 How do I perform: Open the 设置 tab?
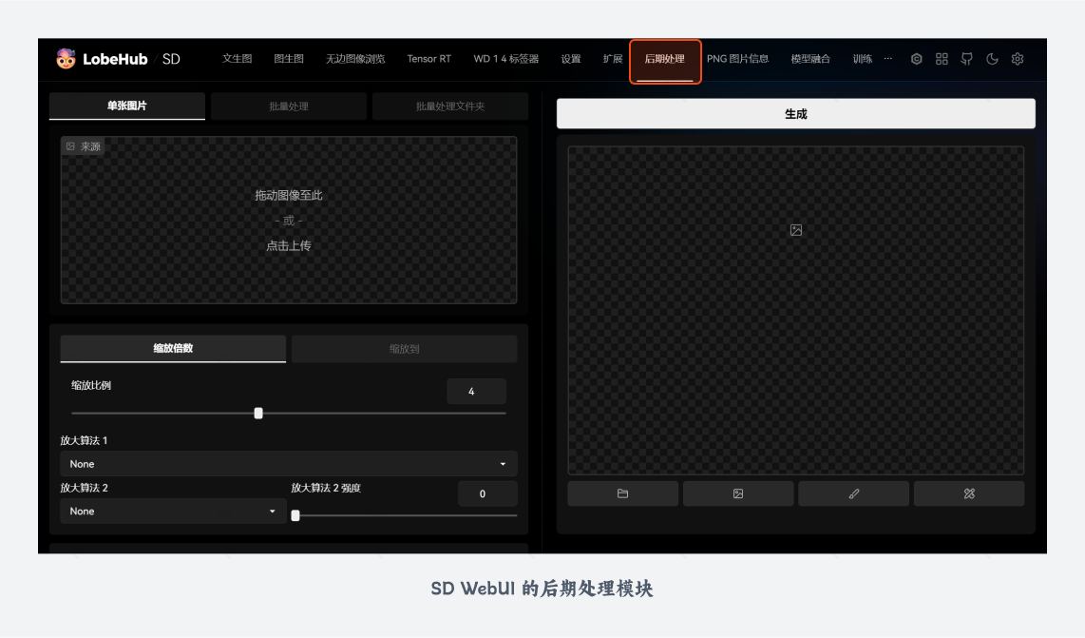pos(571,59)
